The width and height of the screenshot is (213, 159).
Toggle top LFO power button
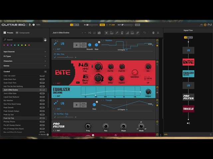157,40
